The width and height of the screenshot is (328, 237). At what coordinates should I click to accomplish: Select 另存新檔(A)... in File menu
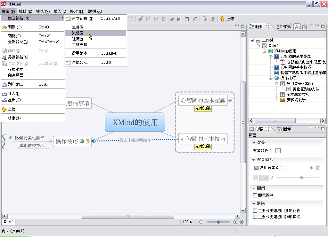(33, 57)
